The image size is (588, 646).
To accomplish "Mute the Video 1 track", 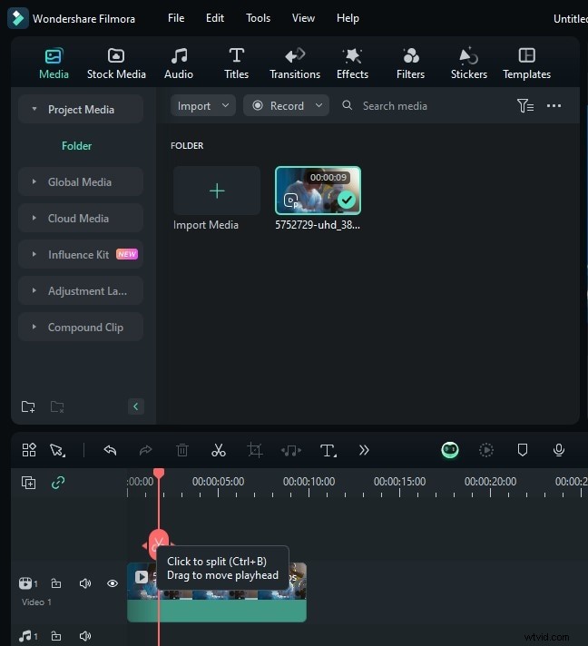I will coord(85,583).
